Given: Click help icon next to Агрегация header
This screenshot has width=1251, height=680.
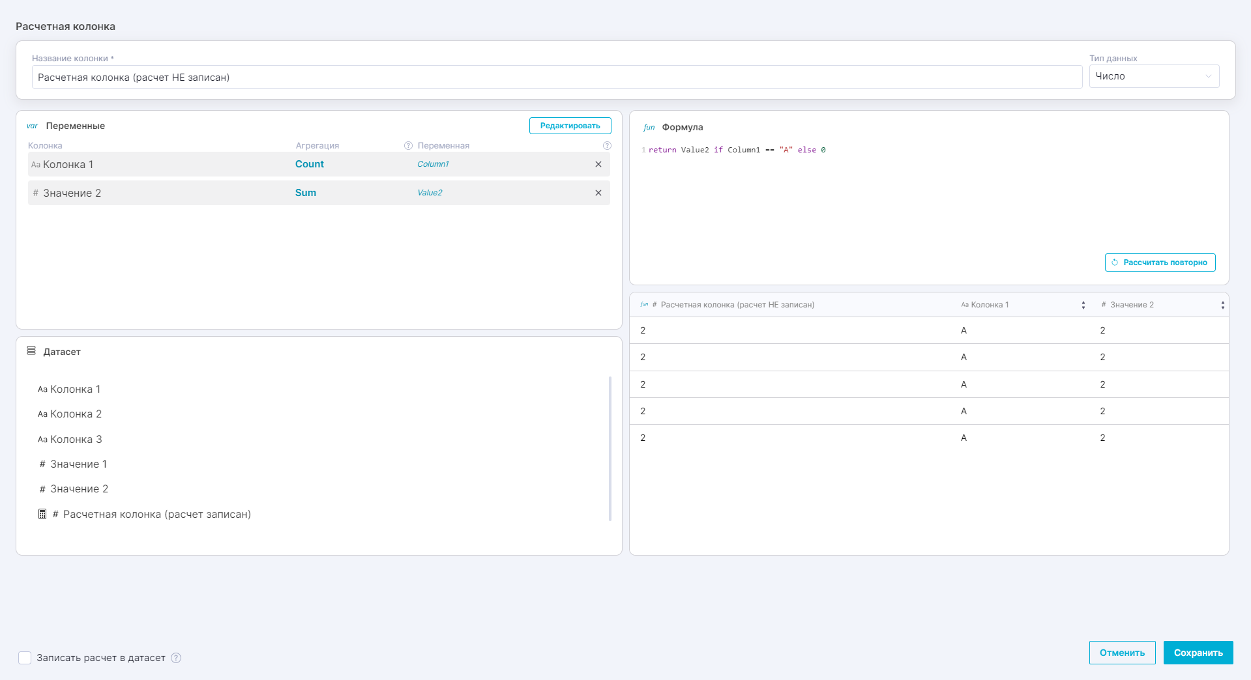Looking at the screenshot, I should point(408,146).
